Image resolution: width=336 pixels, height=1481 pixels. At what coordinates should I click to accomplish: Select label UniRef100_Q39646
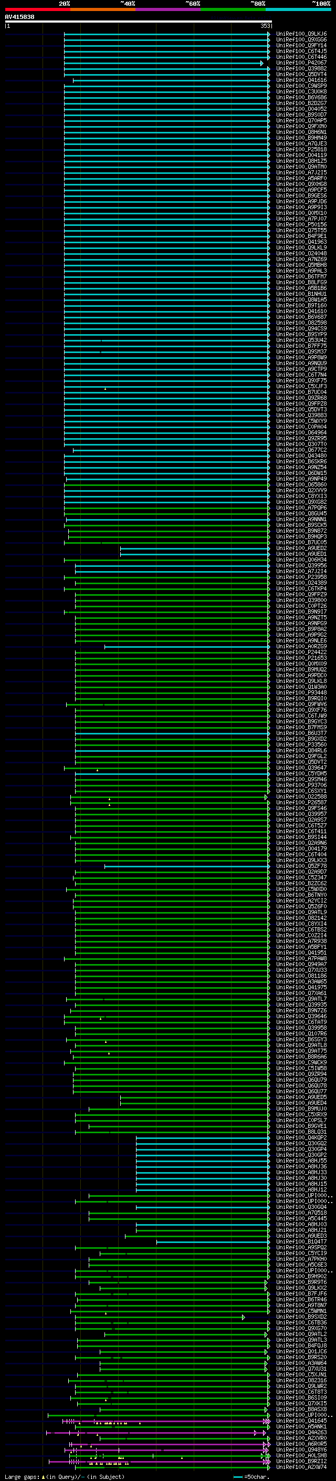[301, 1017]
